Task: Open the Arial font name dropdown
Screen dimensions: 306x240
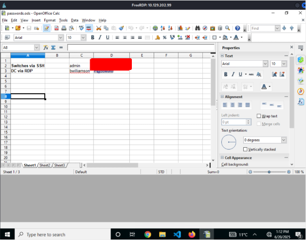Action: [x=61, y=37]
